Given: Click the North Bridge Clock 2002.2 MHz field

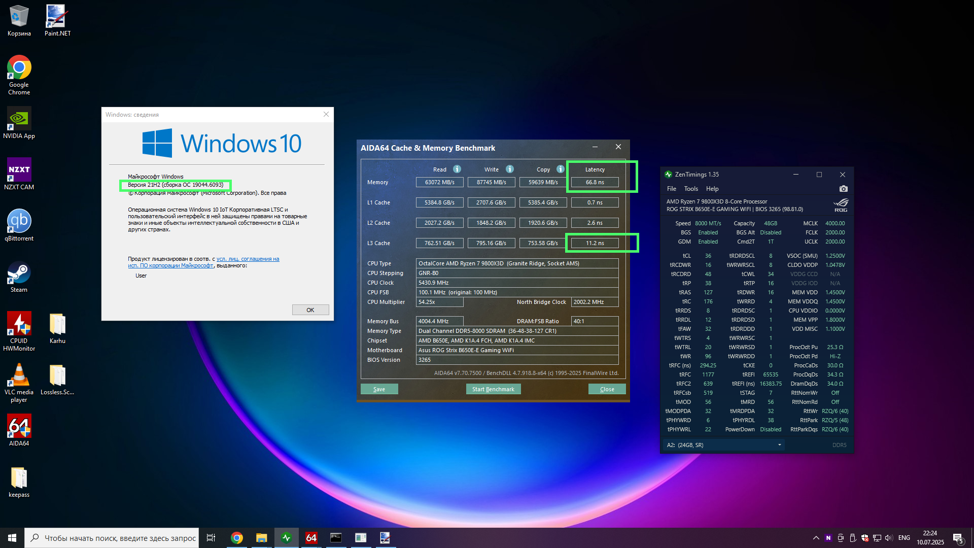Looking at the screenshot, I should tap(595, 302).
